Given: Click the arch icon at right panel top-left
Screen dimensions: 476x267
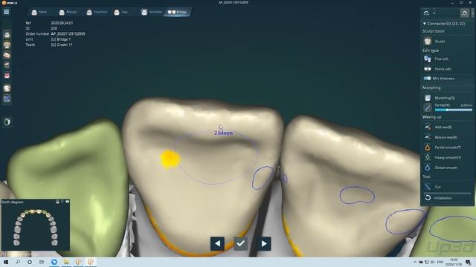Looking at the screenshot, I should (426, 13).
